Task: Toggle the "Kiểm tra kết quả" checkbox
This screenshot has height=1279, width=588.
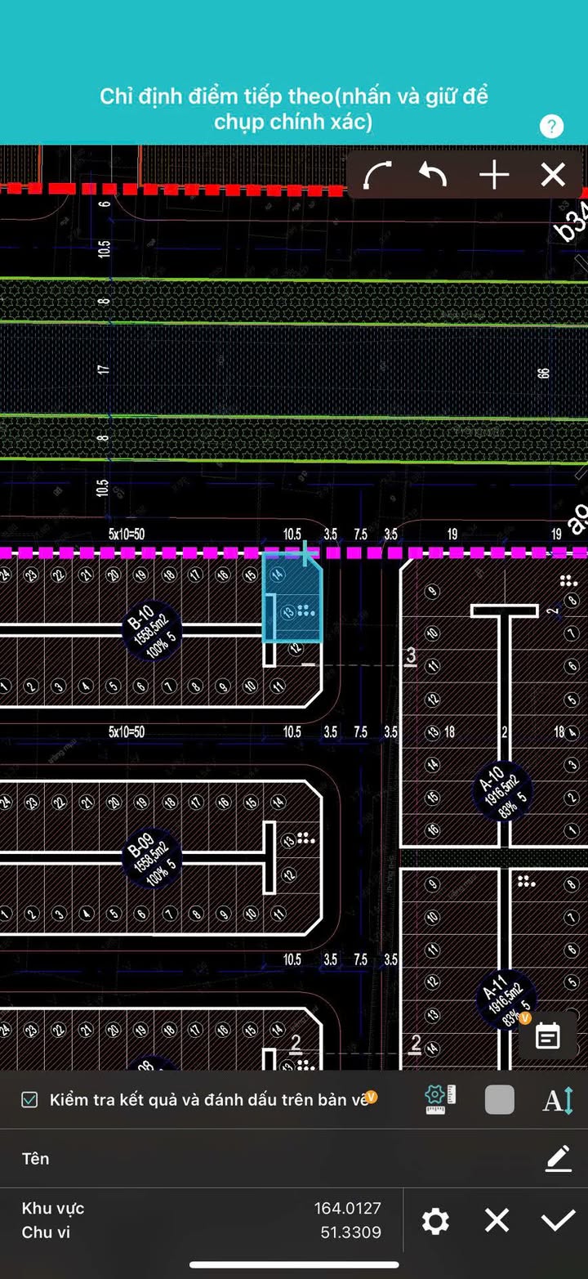Action: (x=29, y=1100)
